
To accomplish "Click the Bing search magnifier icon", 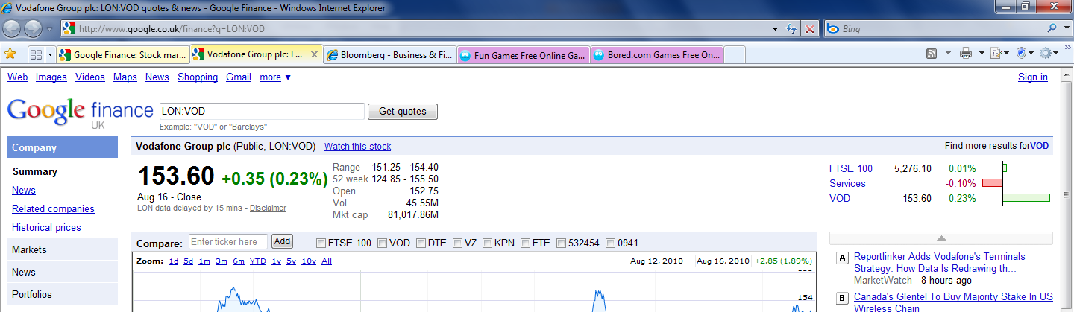I will pos(1052,29).
